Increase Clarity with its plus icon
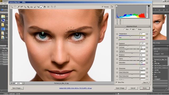 (x=147, y=59)
